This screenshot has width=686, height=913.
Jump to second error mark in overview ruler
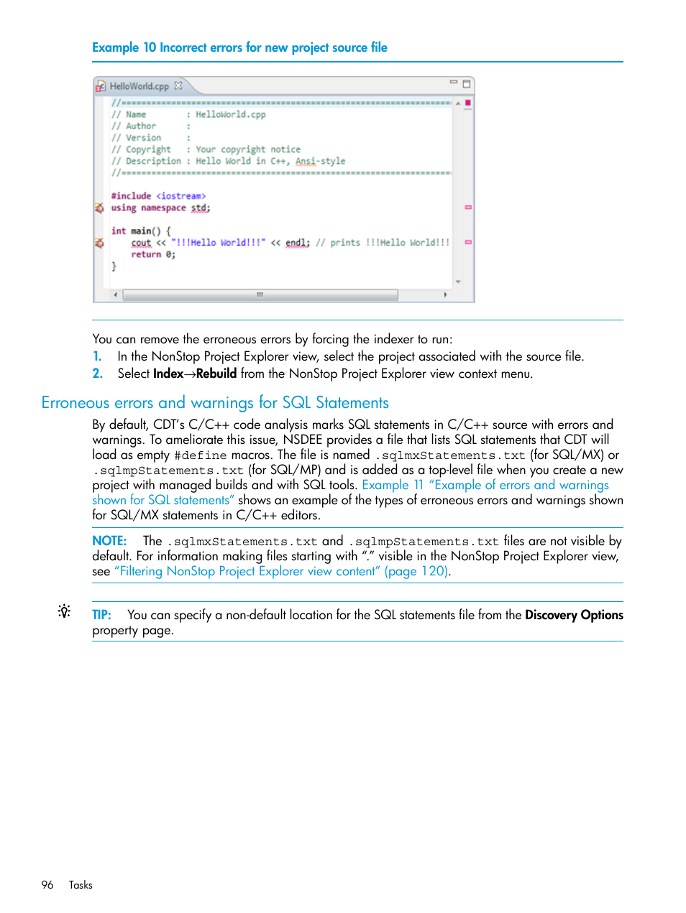[x=468, y=242]
